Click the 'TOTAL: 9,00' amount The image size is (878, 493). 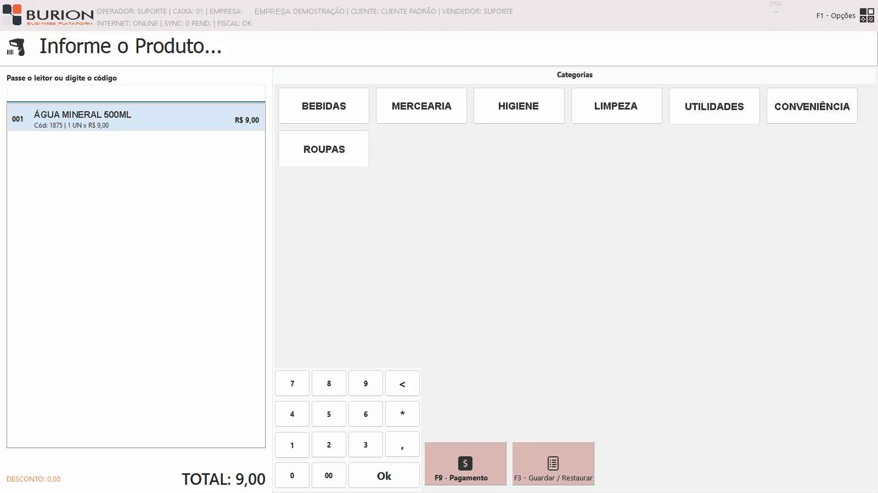(x=223, y=479)
